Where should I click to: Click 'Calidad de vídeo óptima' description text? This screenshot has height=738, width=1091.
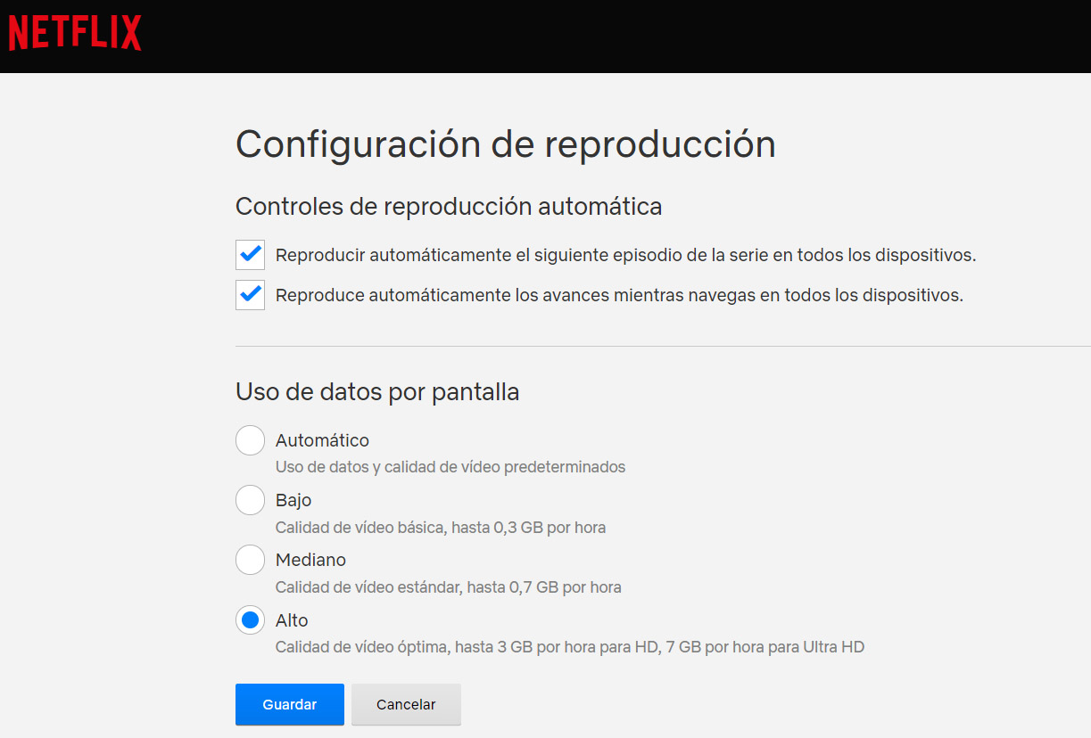coord(570,647)
